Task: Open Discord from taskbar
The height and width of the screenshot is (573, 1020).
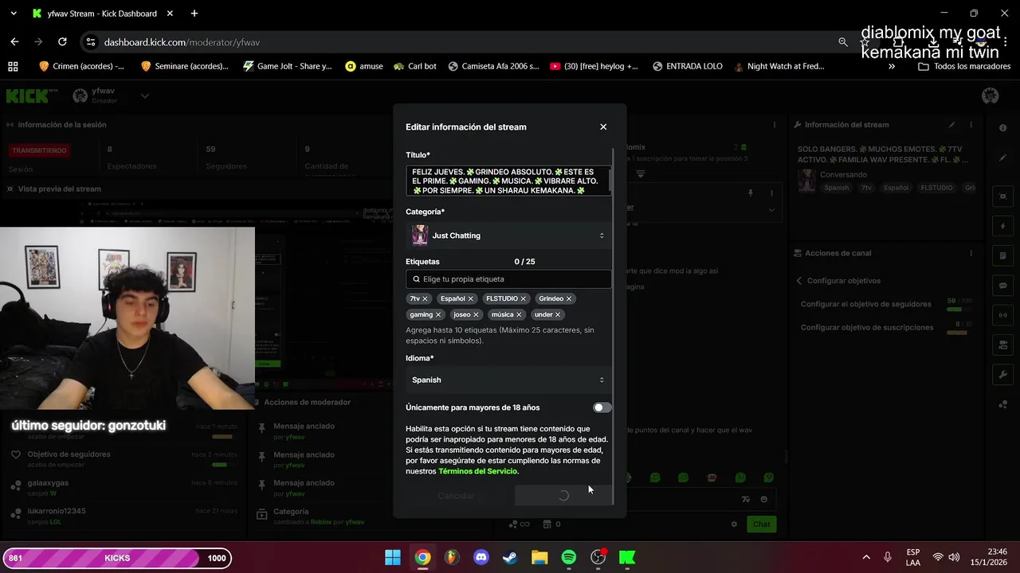Action: coord(481,558)
